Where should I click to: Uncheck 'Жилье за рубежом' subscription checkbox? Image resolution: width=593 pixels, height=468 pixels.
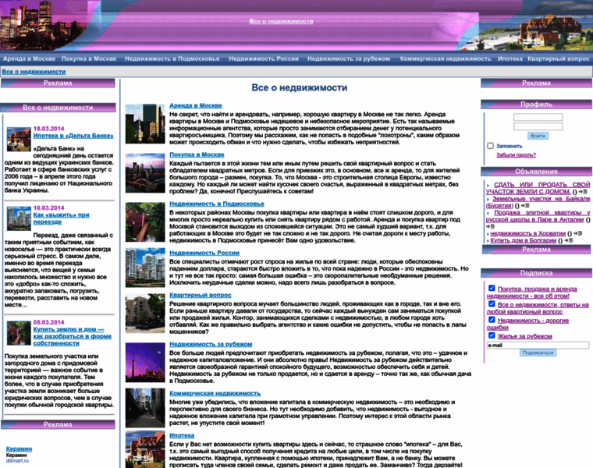click(492, 335)
